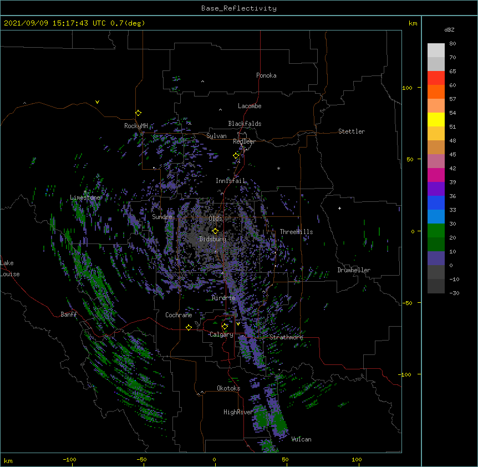This screenshot has width=478, height=467.
Task: Click the -100 tick label on horizontal axis
Action: point(69,459)
